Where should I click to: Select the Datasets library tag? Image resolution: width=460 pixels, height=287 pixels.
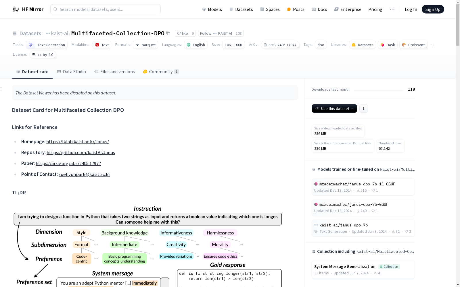click(363, 45)
